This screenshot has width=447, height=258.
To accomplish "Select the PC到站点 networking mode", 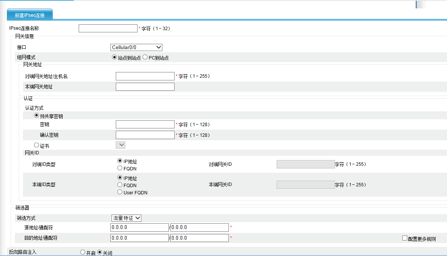I will 145,58.
